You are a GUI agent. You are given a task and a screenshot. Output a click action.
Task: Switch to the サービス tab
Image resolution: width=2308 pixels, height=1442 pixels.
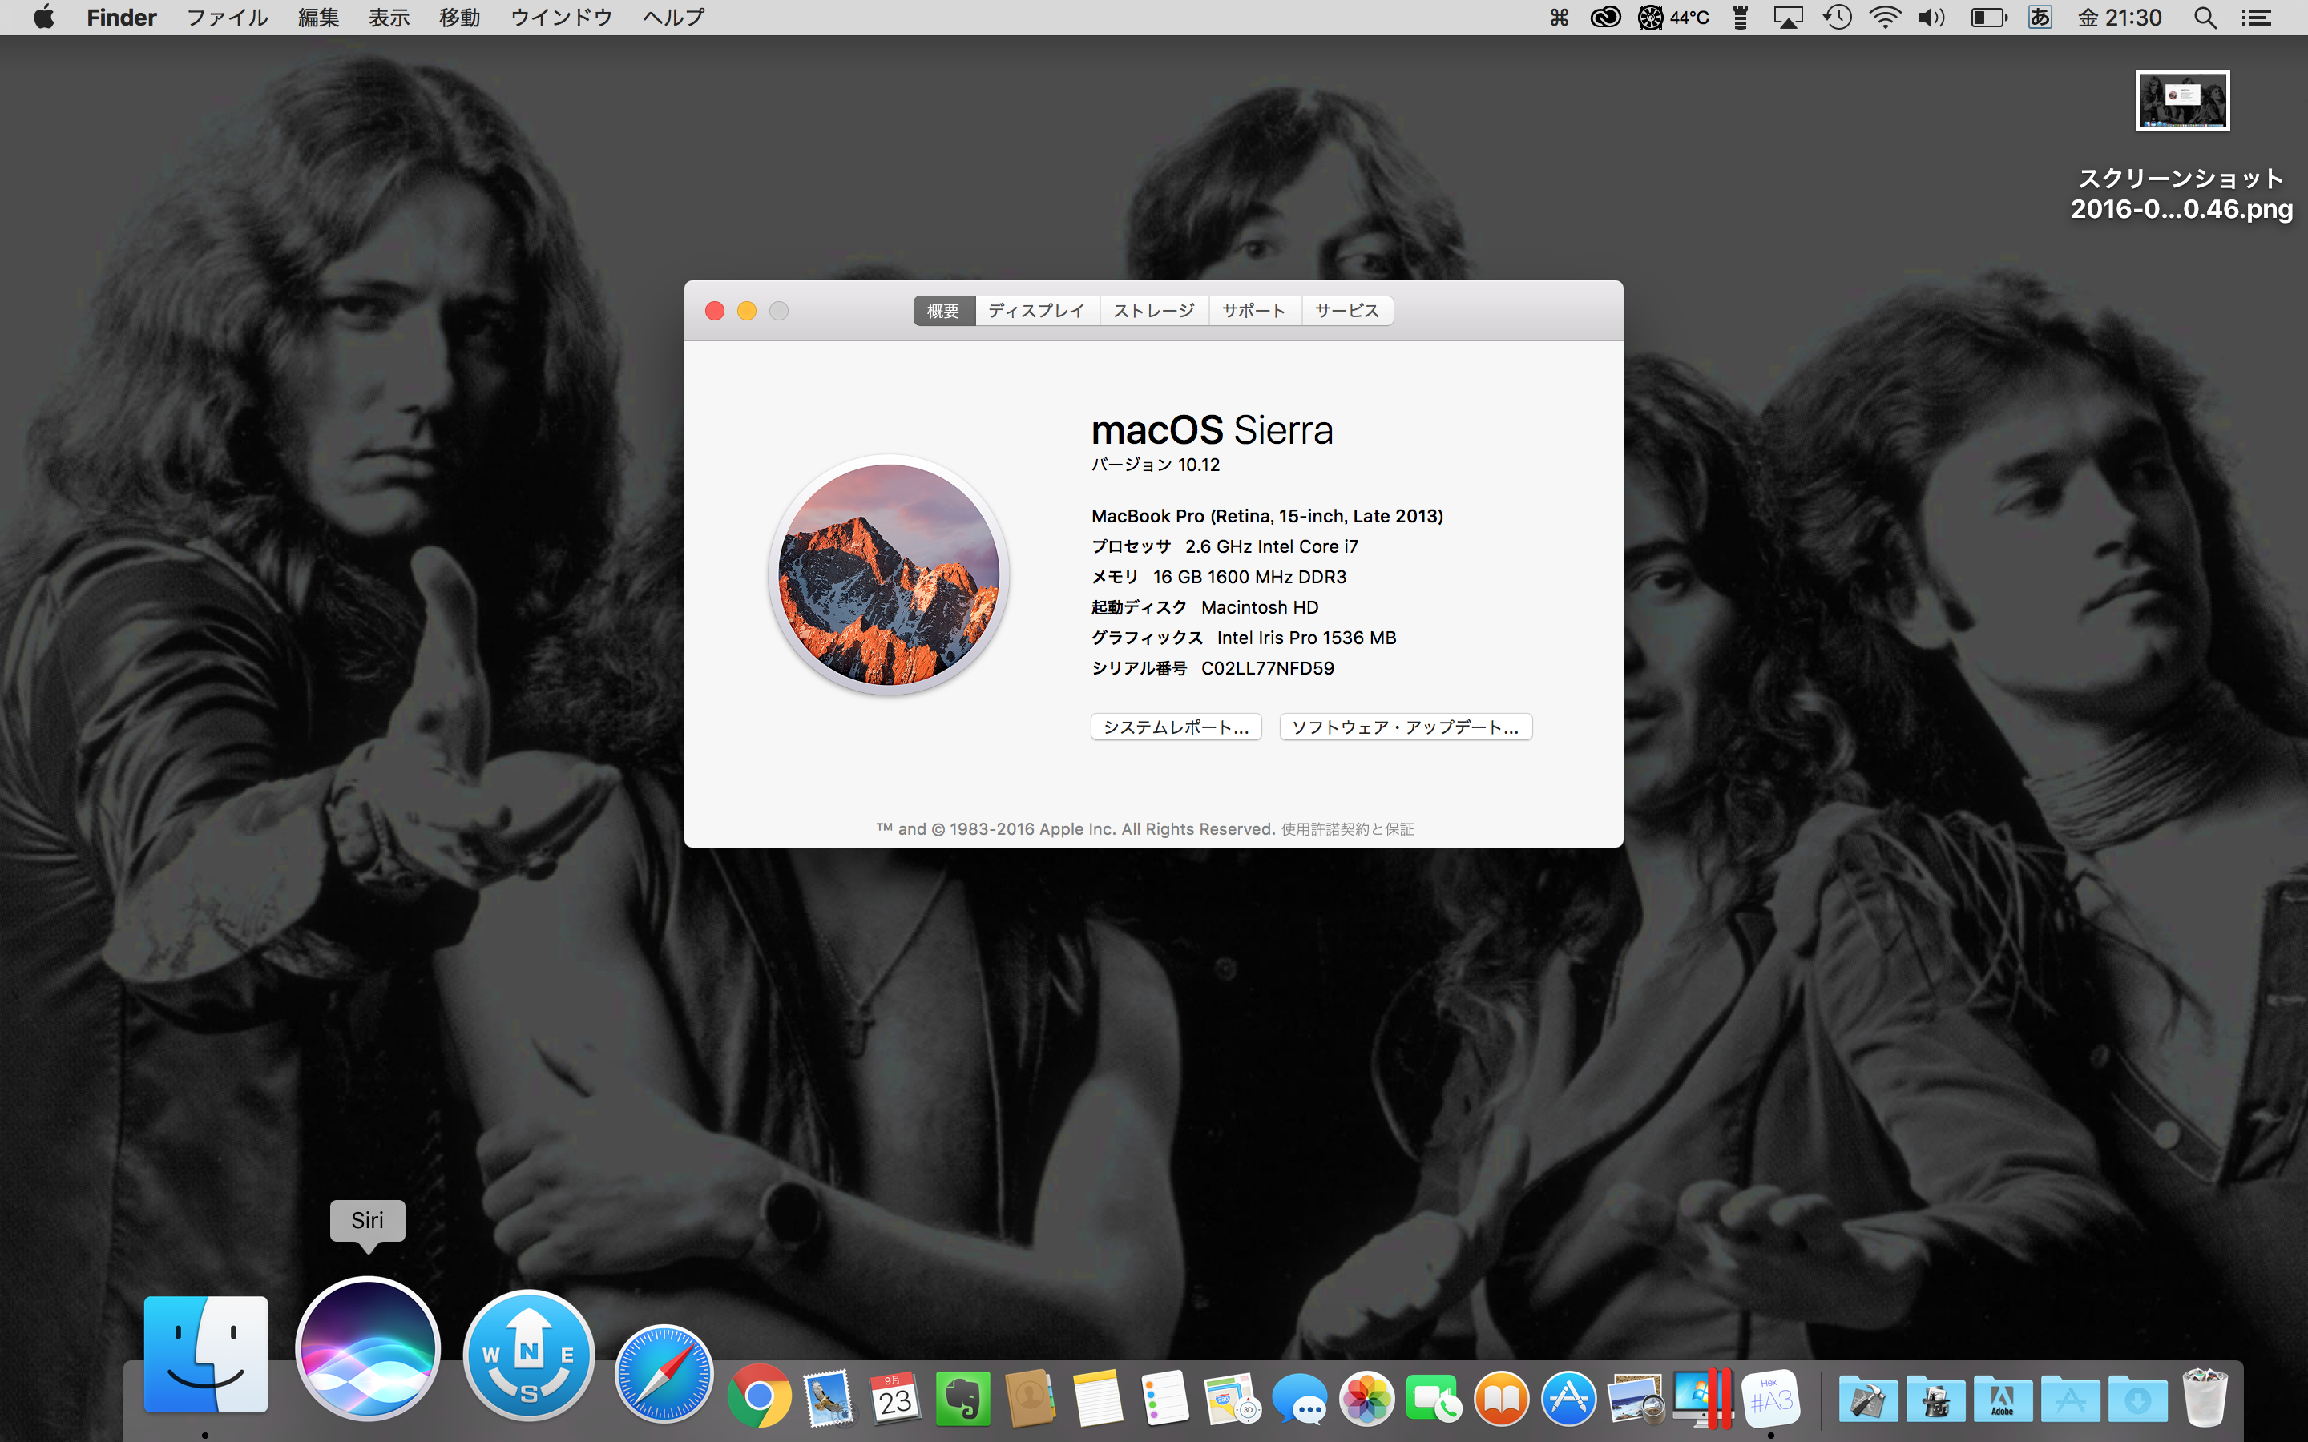pos(1346,311)
